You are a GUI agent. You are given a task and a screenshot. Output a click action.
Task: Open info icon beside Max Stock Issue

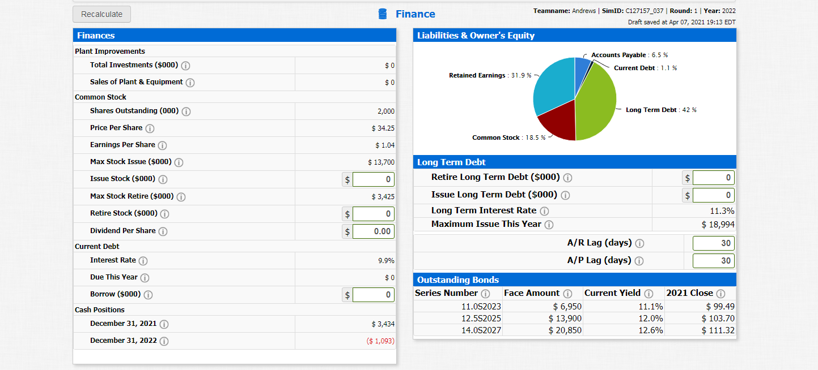click(179, 163)
